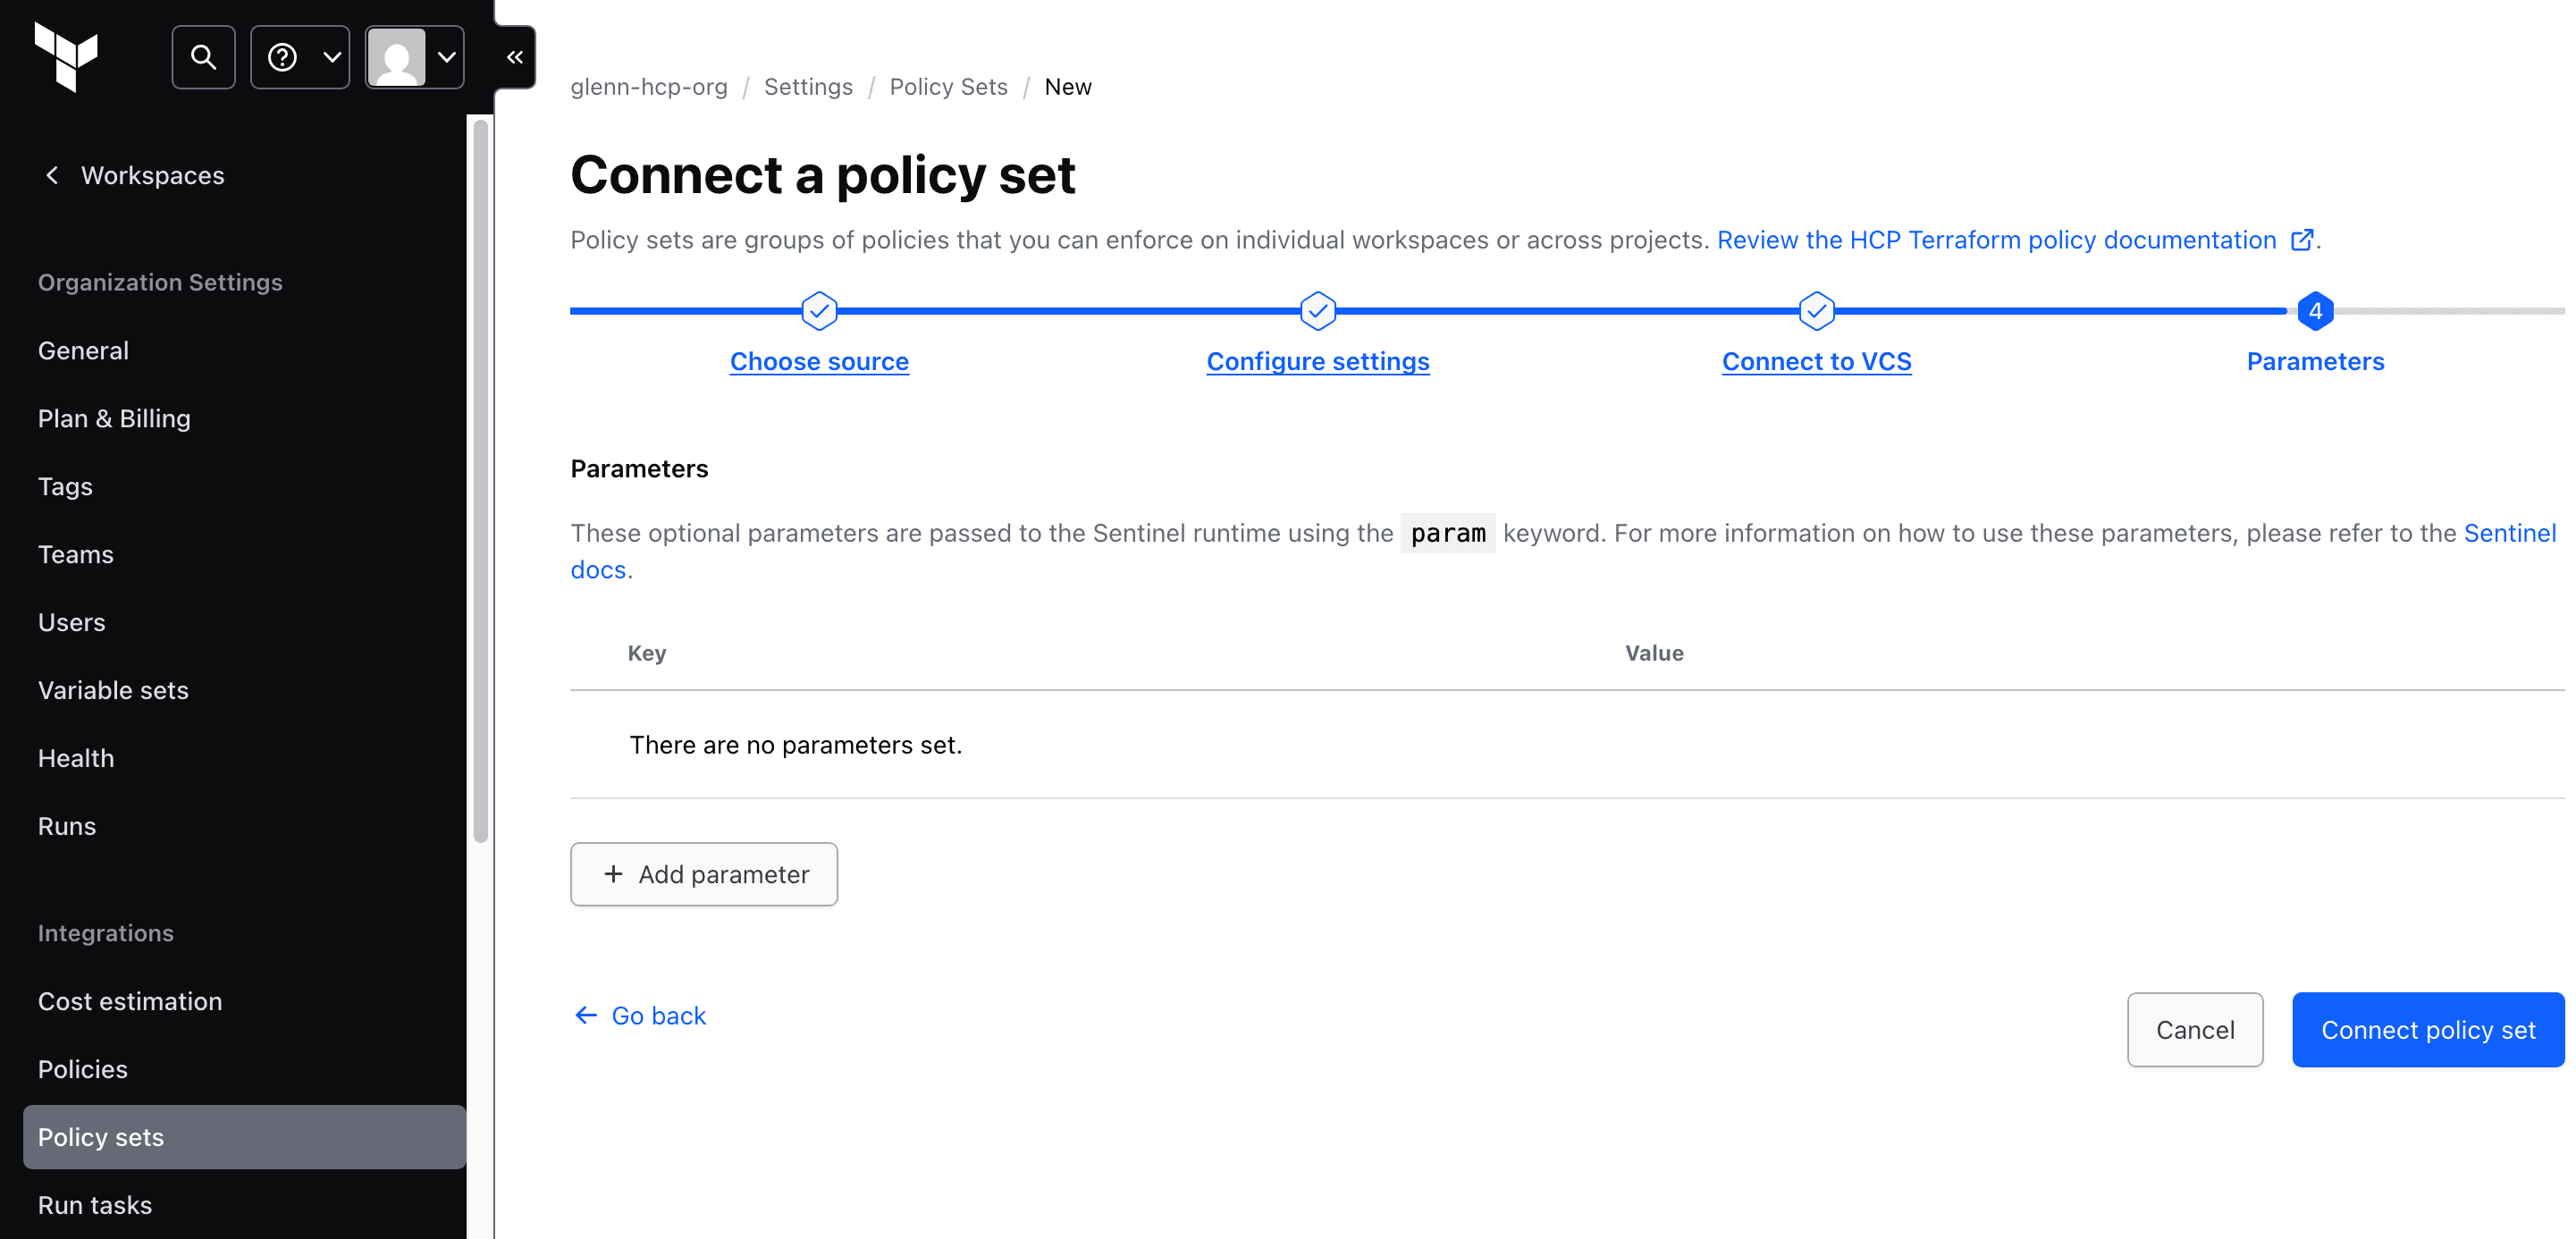
Task: Click the back chevron beside Workspaces
Action: click(x=52, y=175)
